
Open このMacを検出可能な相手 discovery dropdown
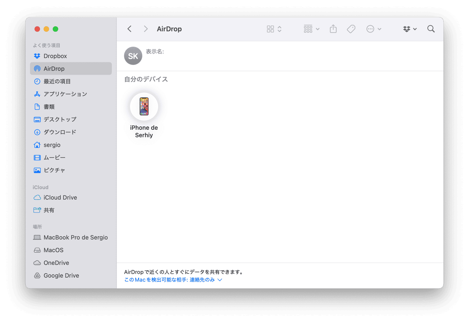[173, 280]
